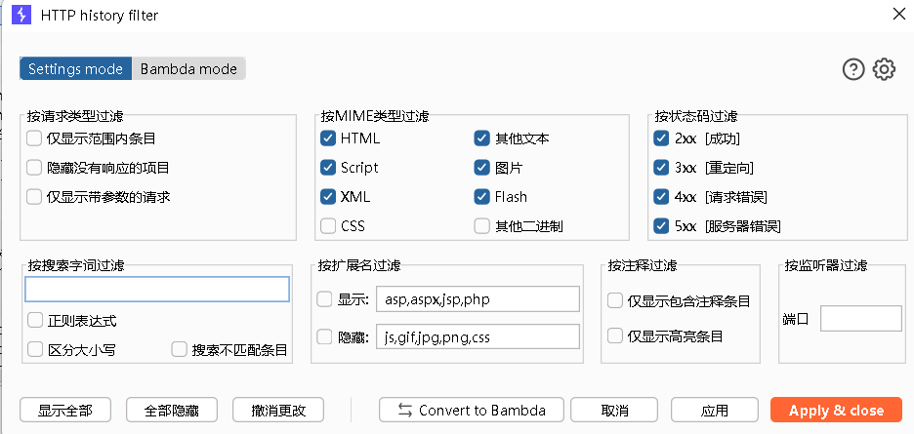Screen dimensions: 914x434
Task: Click the Apply & close button
Action: [x=837, y=411]
